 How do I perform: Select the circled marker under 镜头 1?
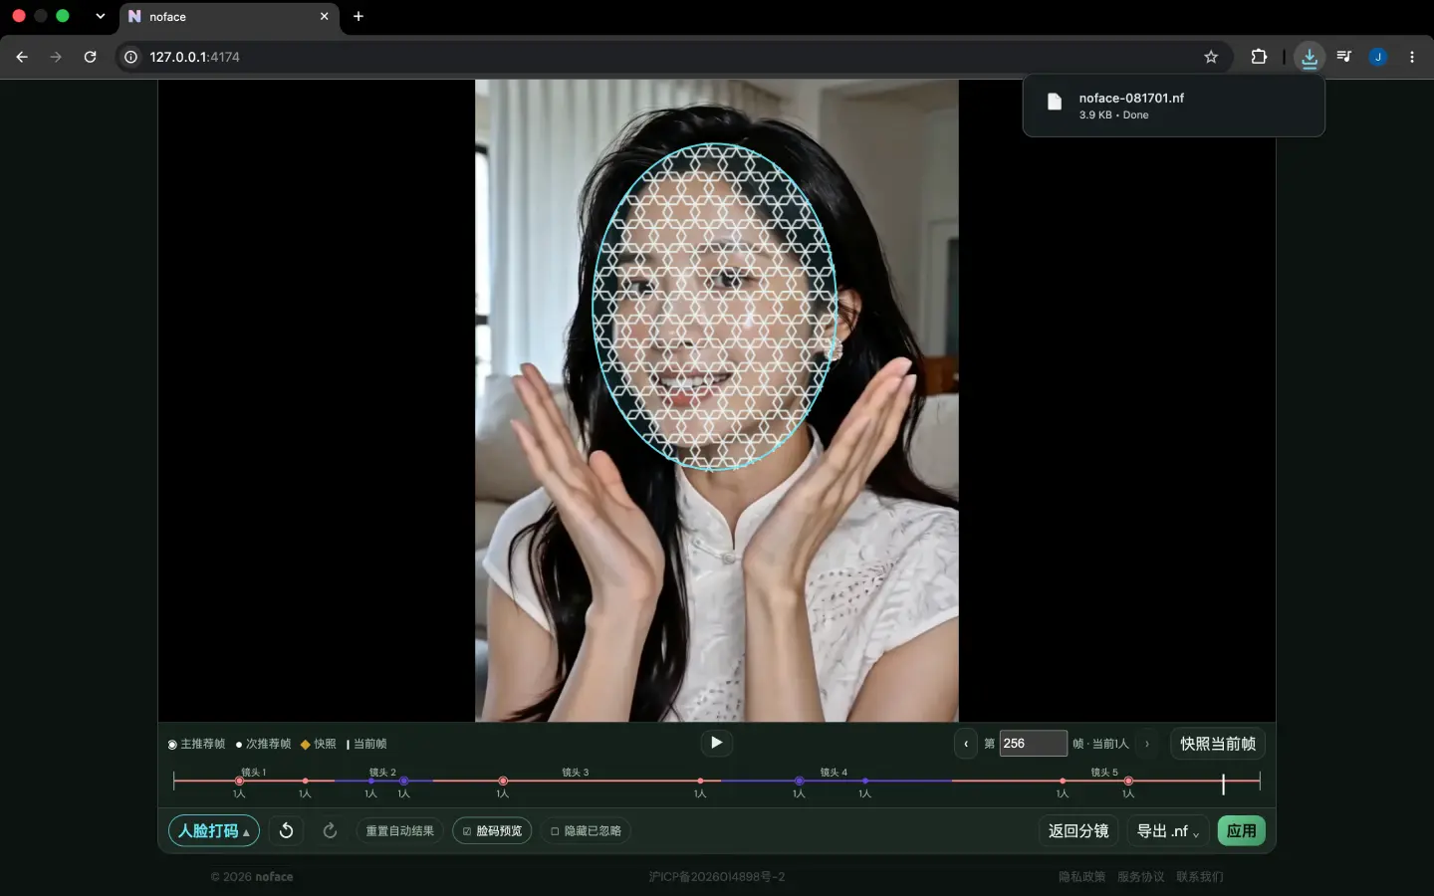[x=239, y=782]
